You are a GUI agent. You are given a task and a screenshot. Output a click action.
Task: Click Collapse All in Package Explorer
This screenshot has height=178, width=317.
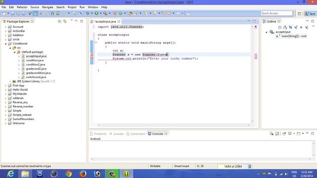point(59,21)
